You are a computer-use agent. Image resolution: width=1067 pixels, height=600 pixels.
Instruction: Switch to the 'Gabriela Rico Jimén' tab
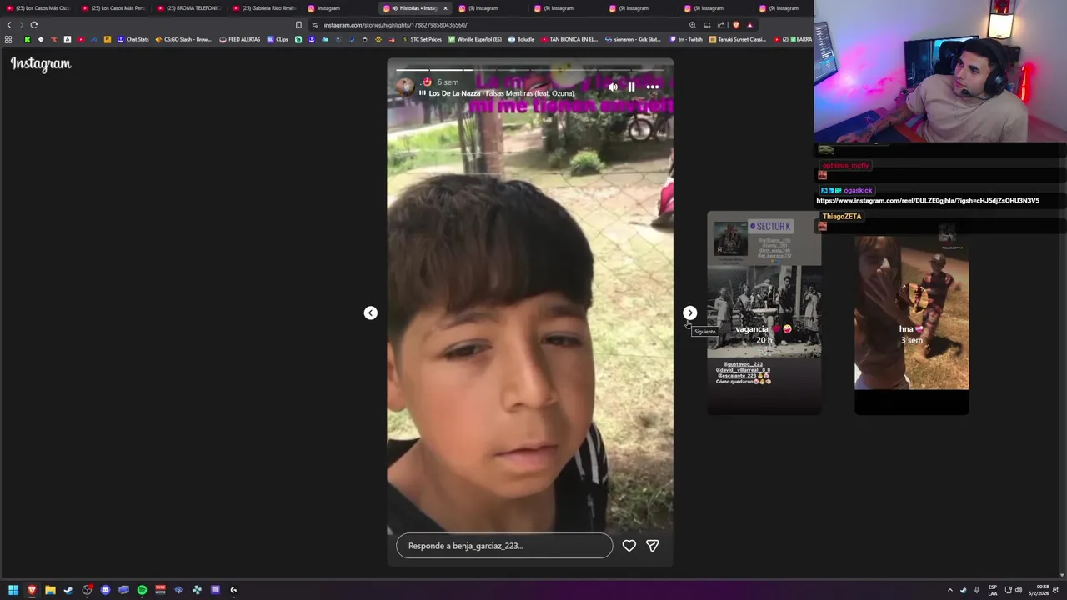pos(266,8)
